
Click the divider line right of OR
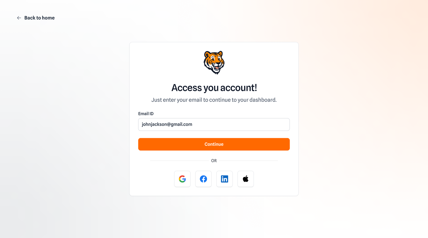click(x=249, y=161)
